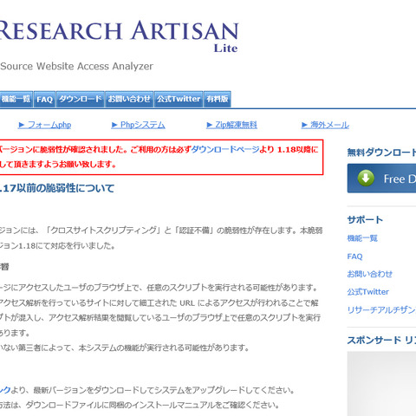Open the 公式Twitter navigation tab
This screenshot has height=416, width=416.
tap(179, 99)
